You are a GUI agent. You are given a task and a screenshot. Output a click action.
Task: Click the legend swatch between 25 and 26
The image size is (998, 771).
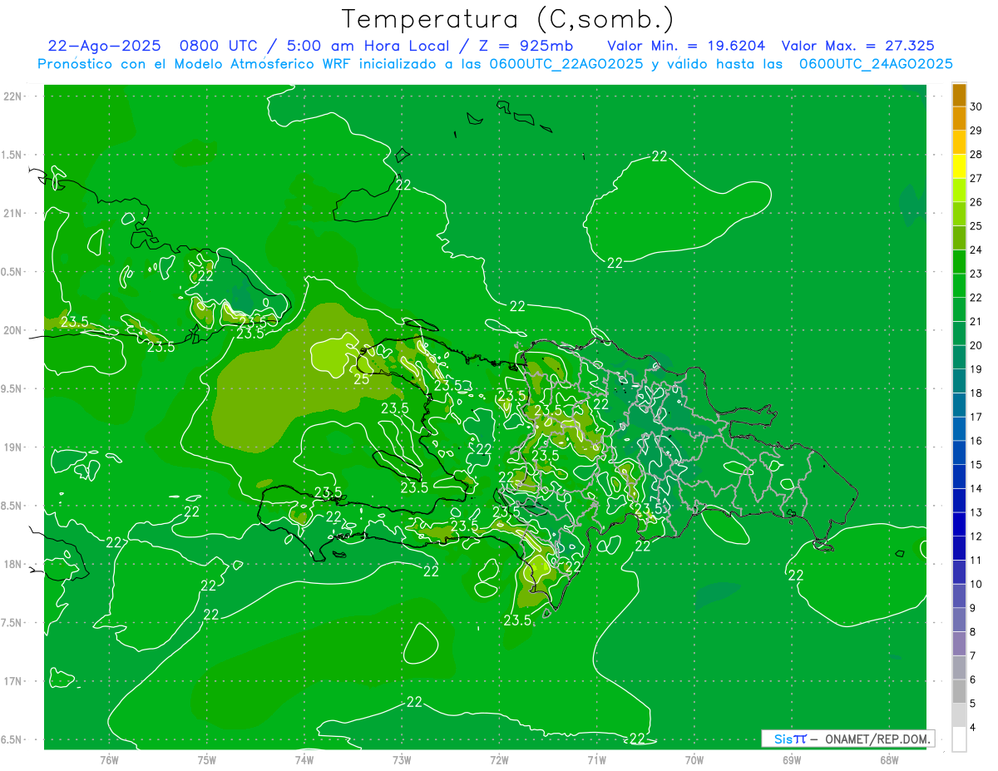tap(959, 214)
